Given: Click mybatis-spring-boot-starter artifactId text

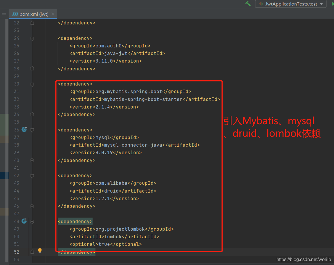Looking at the screenshot, I should click(143, 99).
